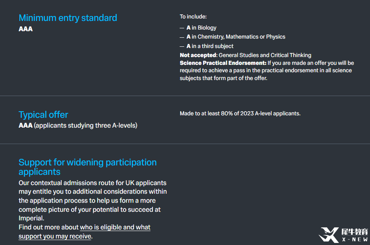The width and height of the screenshot is (370, 245).
Task: Click the divider line below Typical offer section
Action: [x=185, y=144]
